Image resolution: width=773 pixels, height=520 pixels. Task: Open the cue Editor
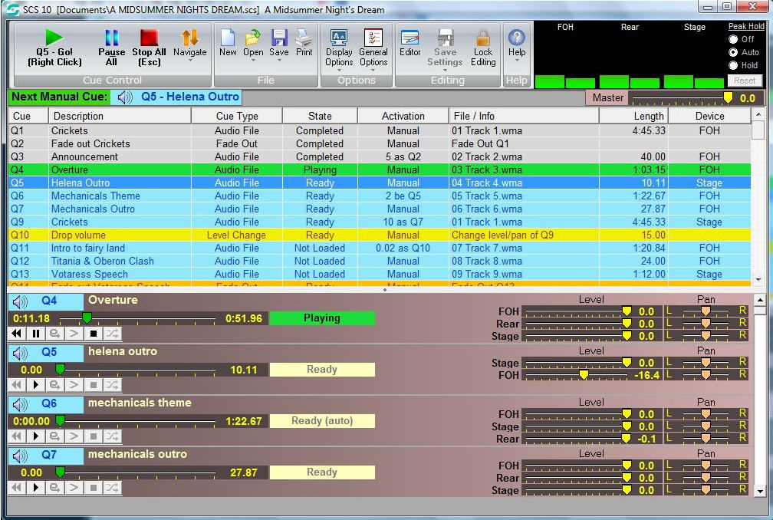(410, 44)
